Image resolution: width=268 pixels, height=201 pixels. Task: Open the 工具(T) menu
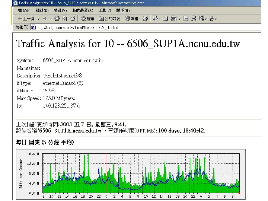tap(105, 10)
